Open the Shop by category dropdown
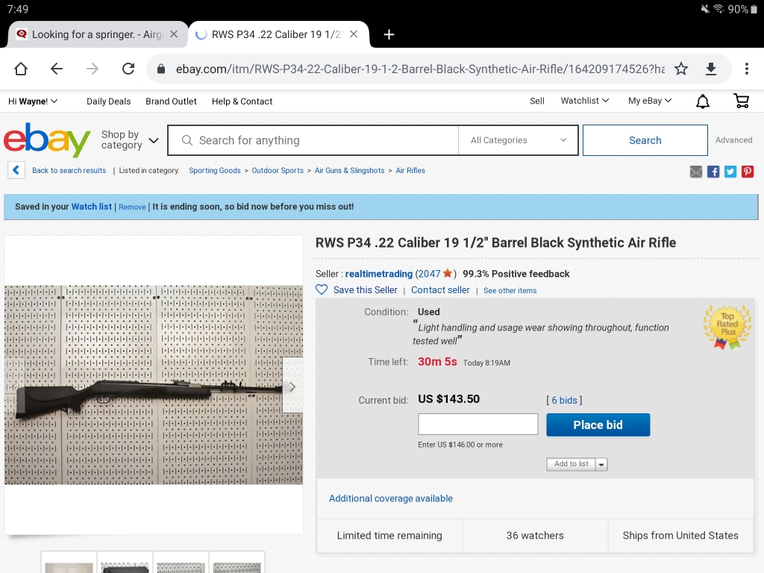The height and width of the screenshot is (573, 764). (130, 140)
